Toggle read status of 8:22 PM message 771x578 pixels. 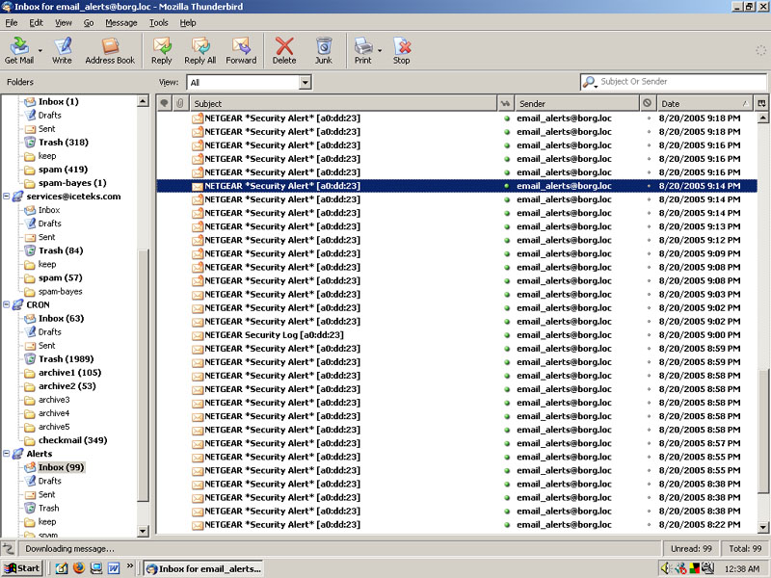click(x=507, y=524)
